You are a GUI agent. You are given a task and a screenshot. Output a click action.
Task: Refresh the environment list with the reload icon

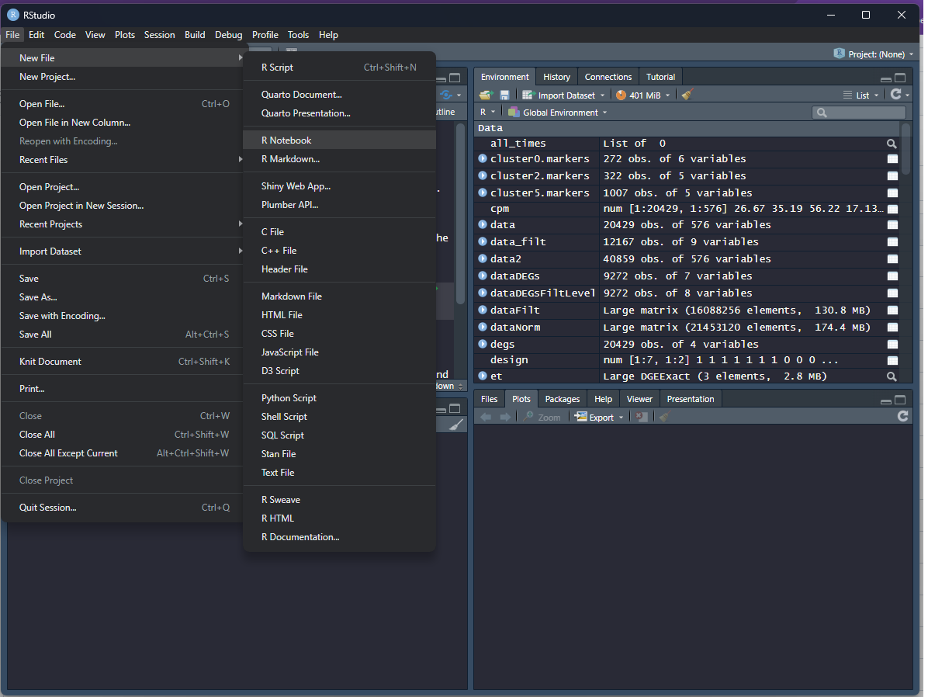pyautogui.click(x=898, y=94)
